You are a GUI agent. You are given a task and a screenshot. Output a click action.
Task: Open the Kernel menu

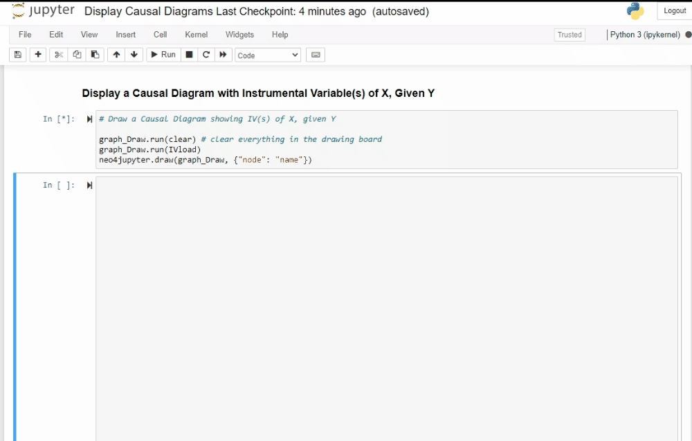[x=196, y=35]
